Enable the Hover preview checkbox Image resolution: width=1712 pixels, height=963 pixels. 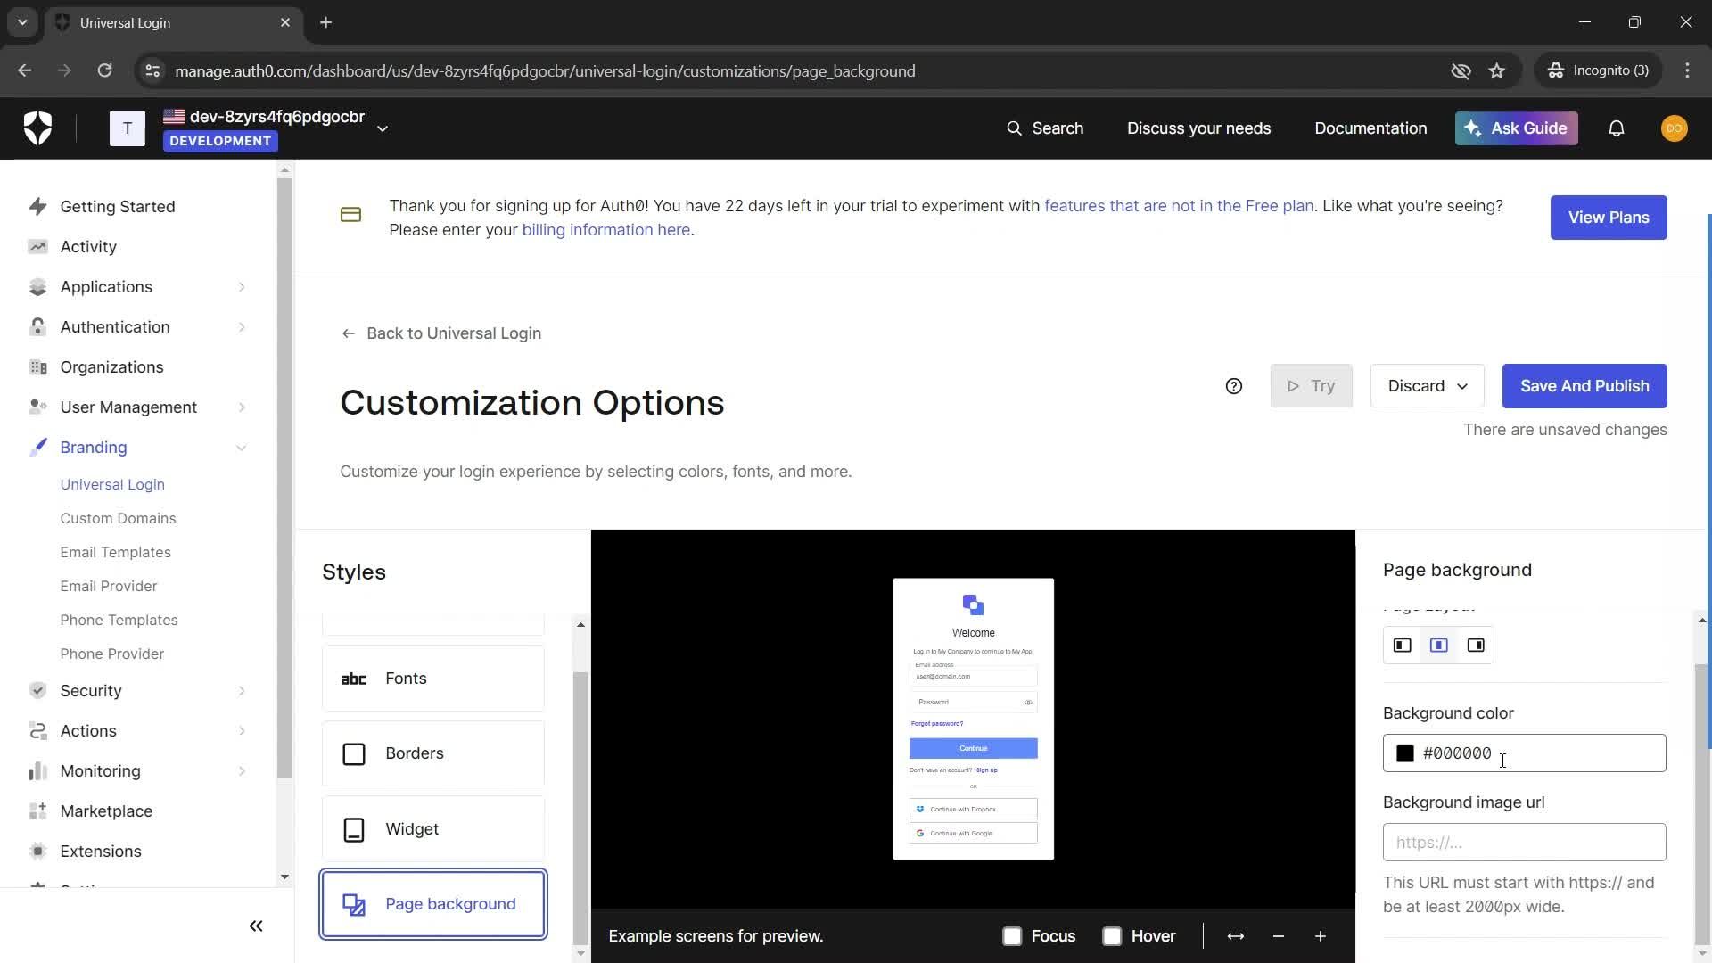click(1111, 936)
